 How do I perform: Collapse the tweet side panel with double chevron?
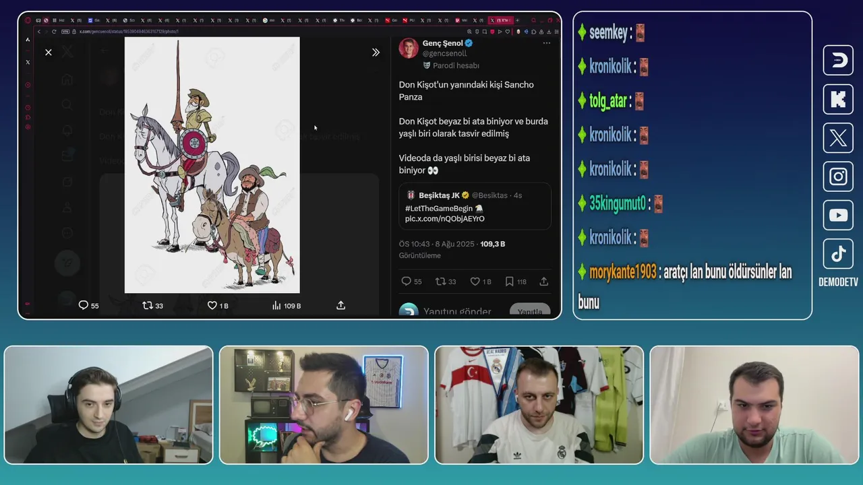pyautogui.click(x=376, y=52)
